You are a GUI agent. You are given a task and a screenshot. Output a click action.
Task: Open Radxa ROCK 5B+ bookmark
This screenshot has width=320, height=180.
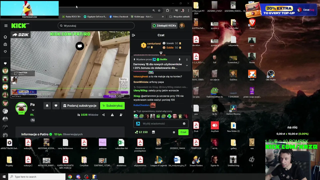pyautogui.click(x=71, y=17)
